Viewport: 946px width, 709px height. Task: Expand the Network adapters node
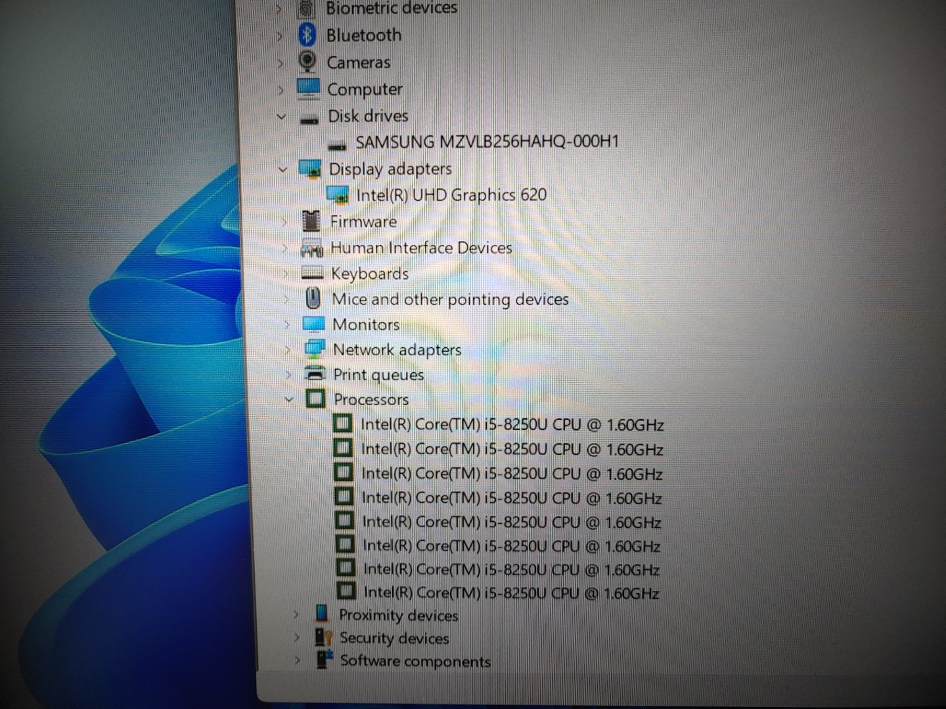pyautogui.click(x=288, y=350)
